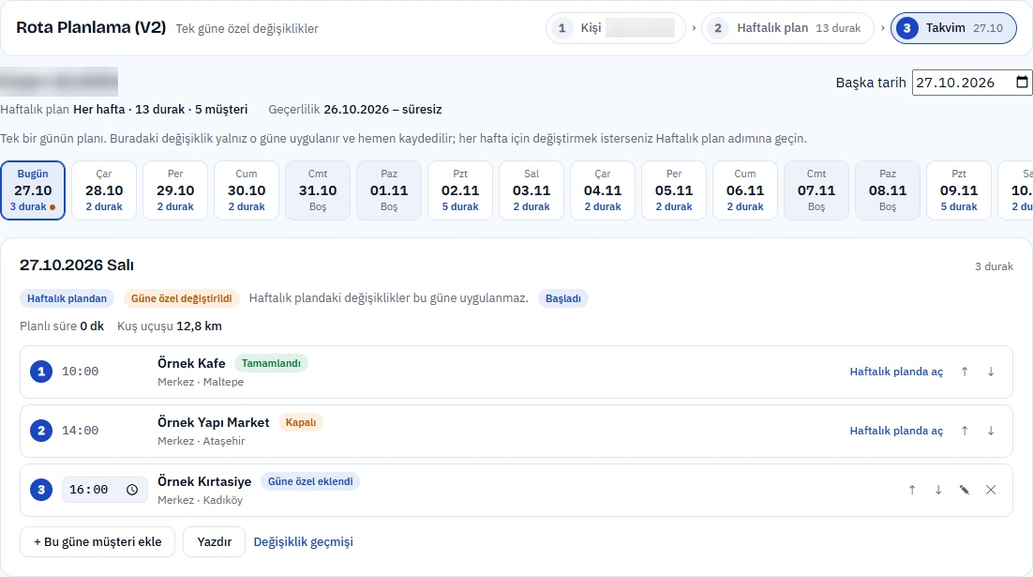Select Paz 01.11 empty day

point(389,190)
